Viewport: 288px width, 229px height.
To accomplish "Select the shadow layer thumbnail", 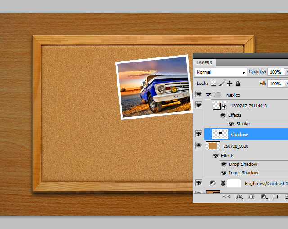I will 220,134.
